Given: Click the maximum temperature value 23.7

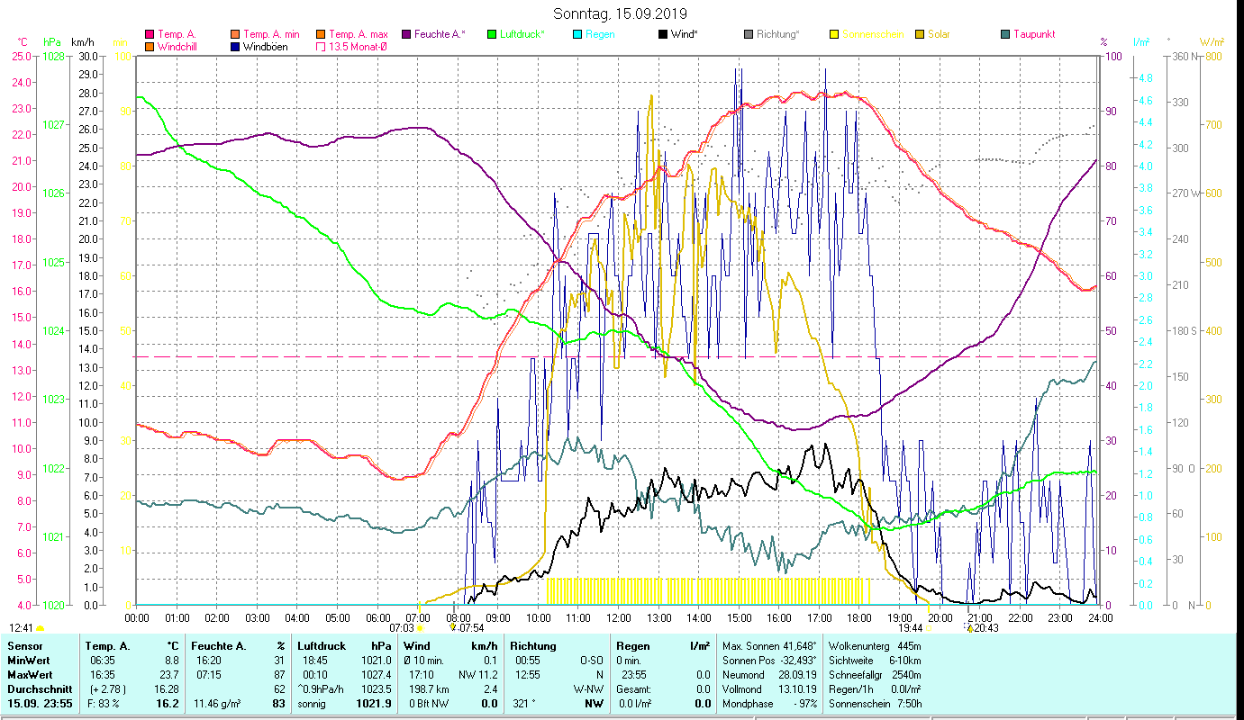Looking at the screenshot, I should coord(168,674).
